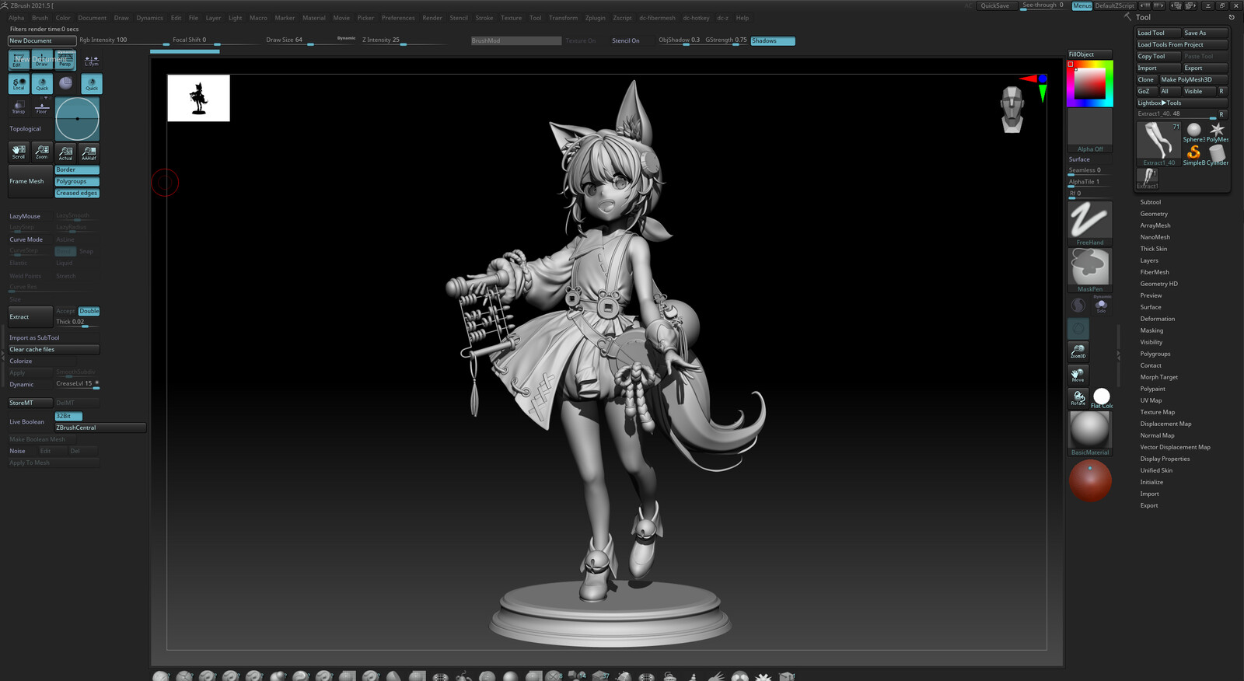Image resolution: width=1244 pixels, height=681 pixels.
Task: Open the Zplugin menu
Action: (x=595, y=18)
